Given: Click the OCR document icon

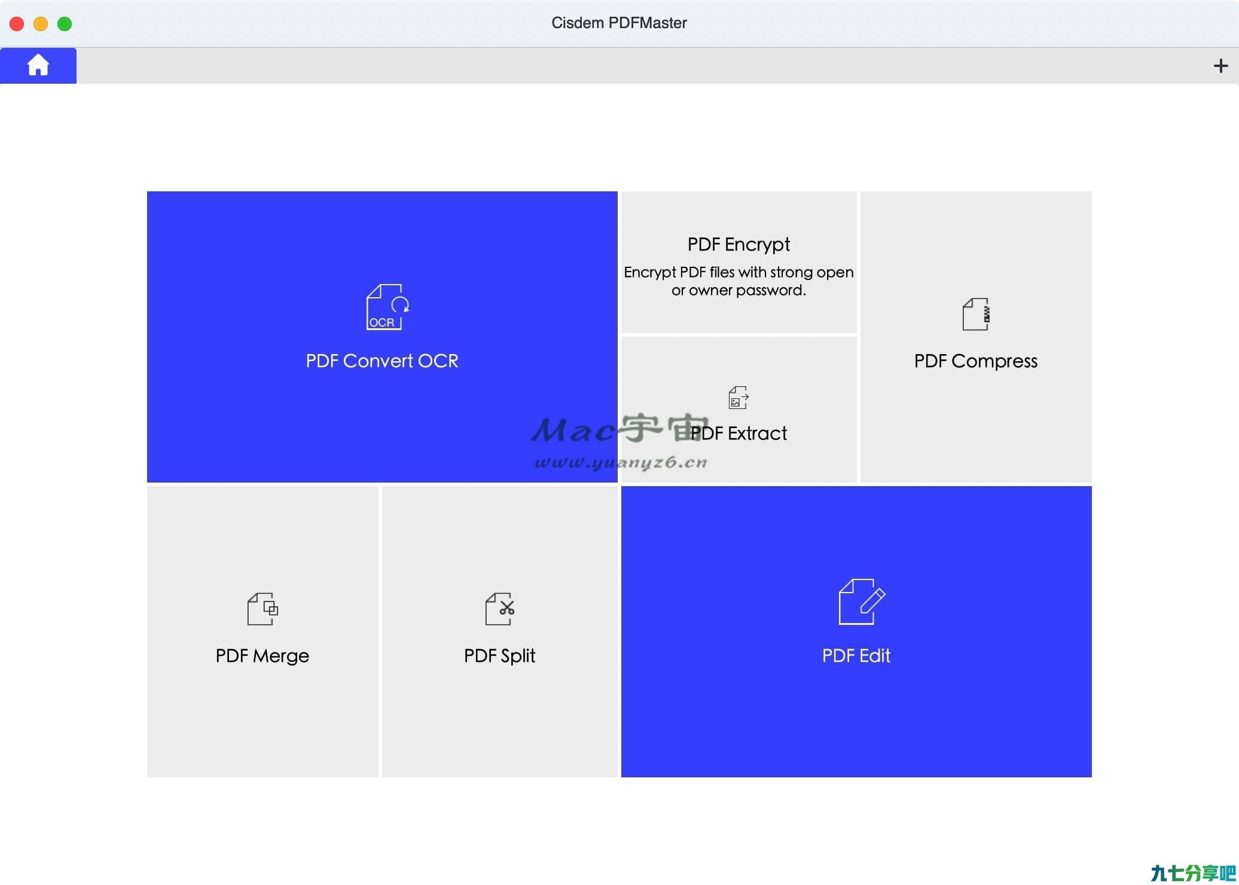Looking at the screenshot, I should pyautogui.click(x=388, y=307).
